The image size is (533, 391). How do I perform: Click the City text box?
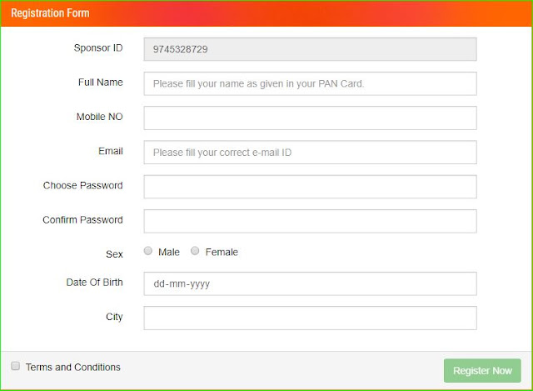(310, 318)
